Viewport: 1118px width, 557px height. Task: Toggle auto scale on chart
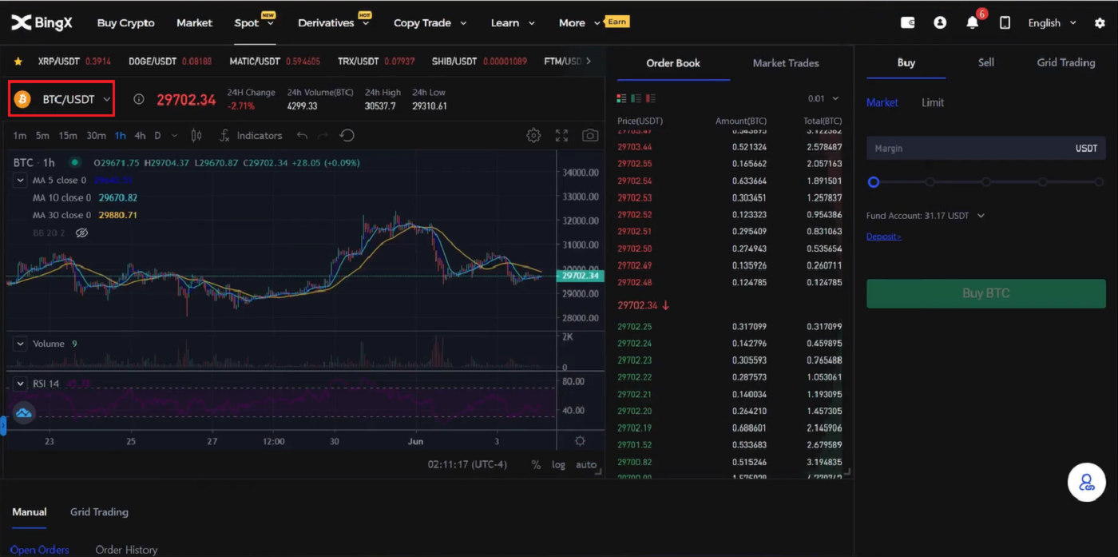point(586,464)
